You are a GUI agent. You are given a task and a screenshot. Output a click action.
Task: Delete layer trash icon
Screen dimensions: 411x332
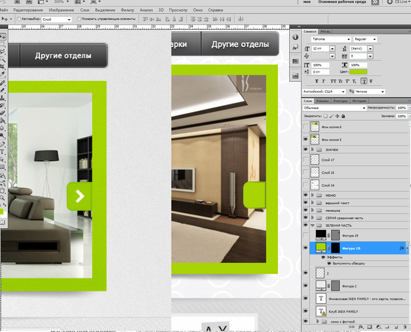405,327
